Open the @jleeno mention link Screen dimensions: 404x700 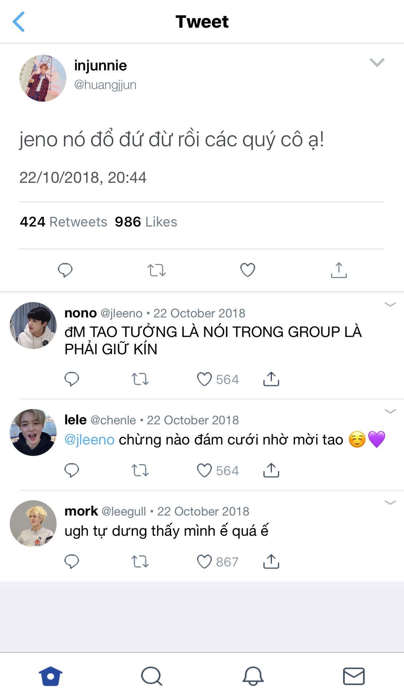pyautogui.click(x=90, y=440)
